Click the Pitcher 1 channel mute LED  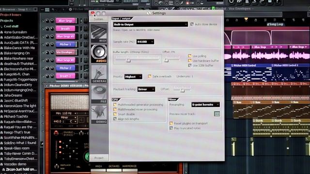coord(43,44)
